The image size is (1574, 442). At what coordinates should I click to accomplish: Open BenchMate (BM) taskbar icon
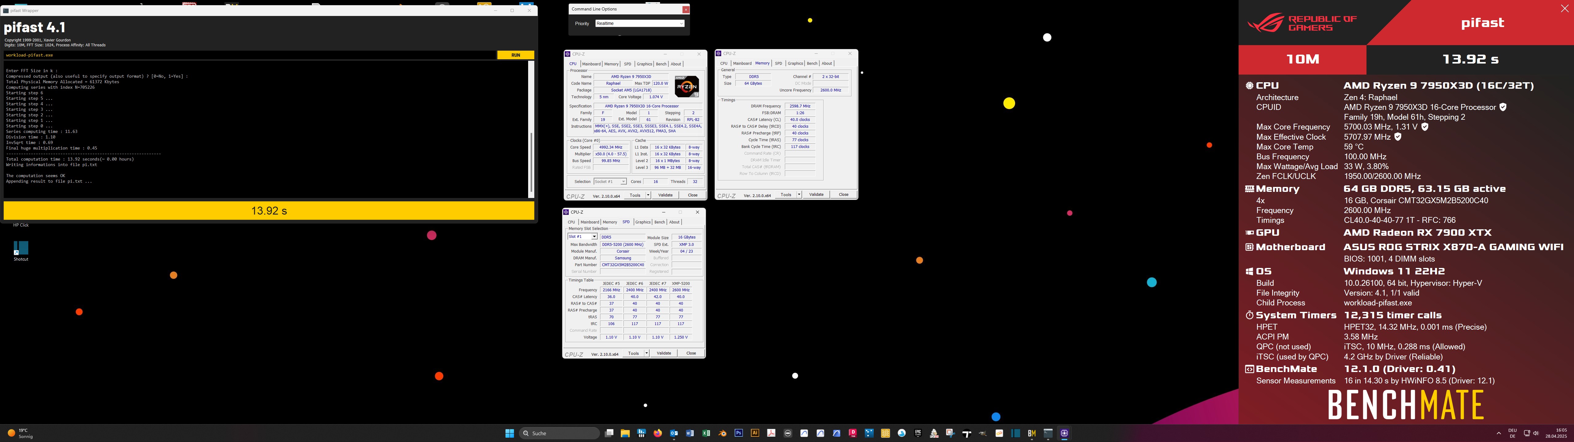coord(1031,433)
